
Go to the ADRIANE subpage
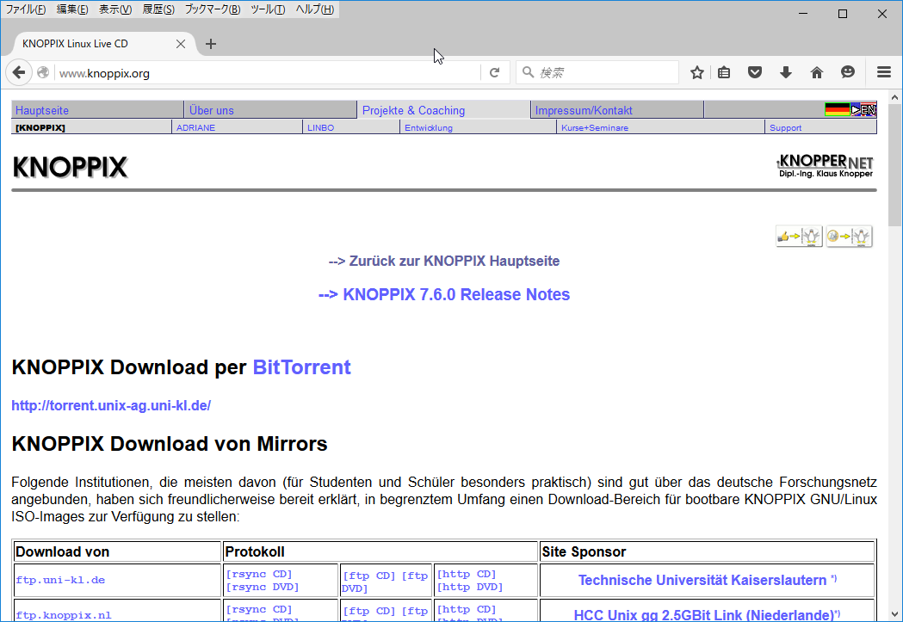click(195, 127)
